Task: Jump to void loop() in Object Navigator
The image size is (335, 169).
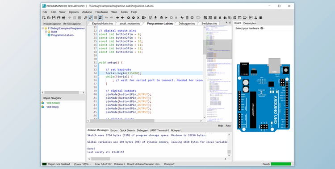Action: [53, 107]
